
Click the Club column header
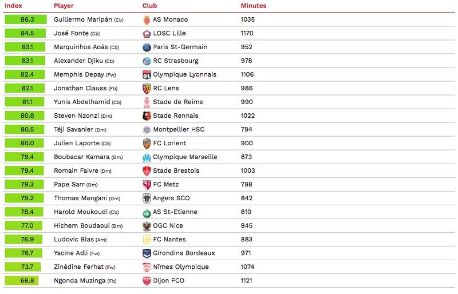coord(149,6)
